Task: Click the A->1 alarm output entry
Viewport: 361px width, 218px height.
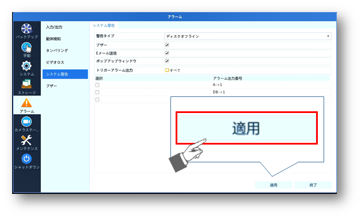Action: point(217,85)
